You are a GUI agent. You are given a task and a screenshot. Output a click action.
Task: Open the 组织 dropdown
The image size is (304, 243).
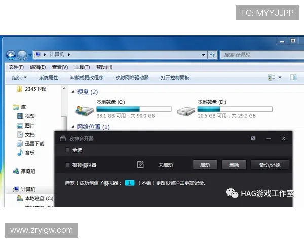tap(19, 78)
